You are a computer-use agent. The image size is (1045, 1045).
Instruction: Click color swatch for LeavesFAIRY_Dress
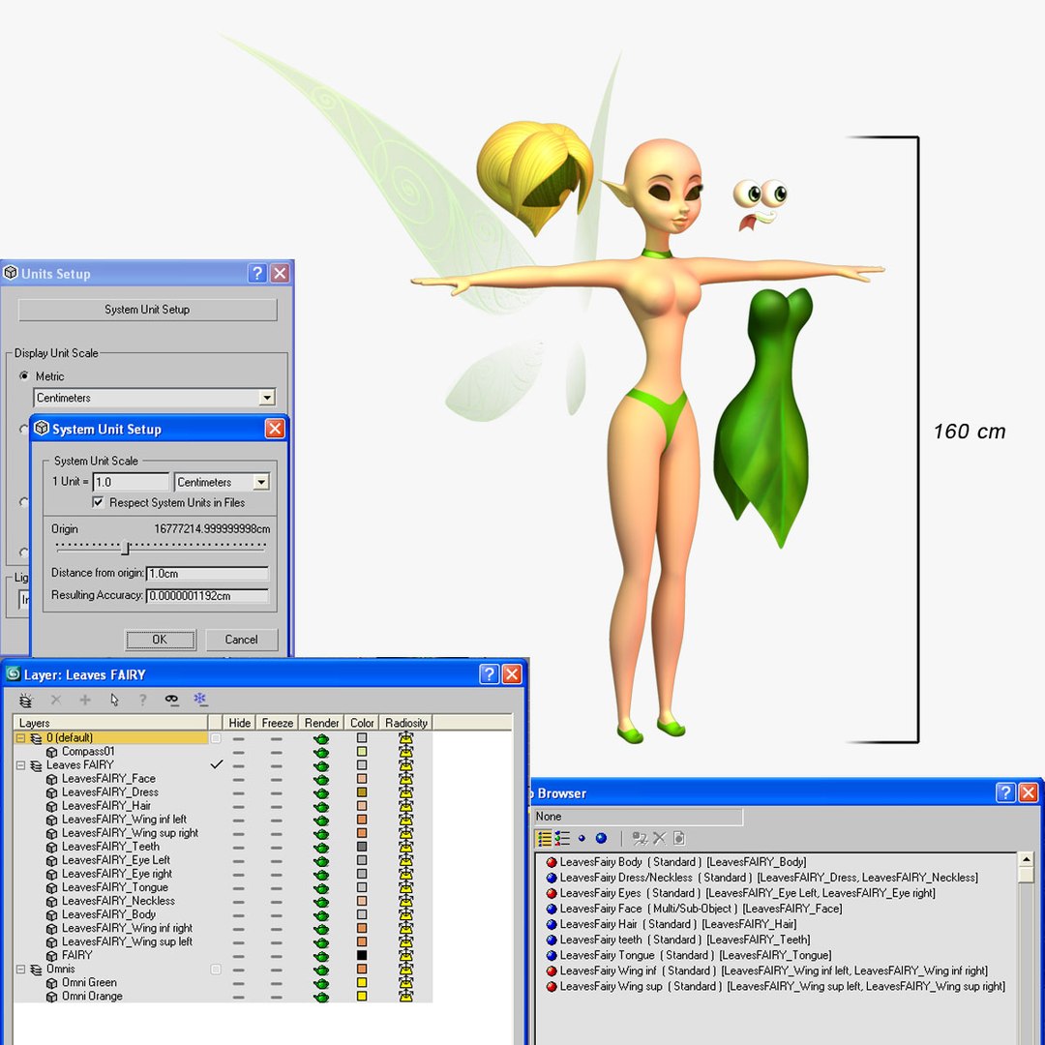362,792
